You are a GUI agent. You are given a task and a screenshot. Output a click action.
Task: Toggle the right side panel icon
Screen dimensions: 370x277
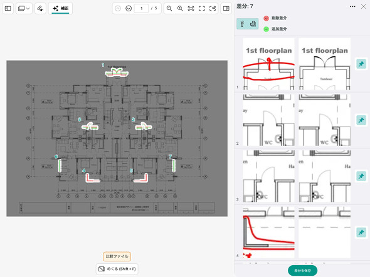226,9
